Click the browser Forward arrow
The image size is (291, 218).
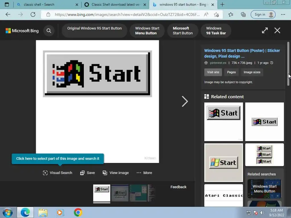[x=20, y=14]
